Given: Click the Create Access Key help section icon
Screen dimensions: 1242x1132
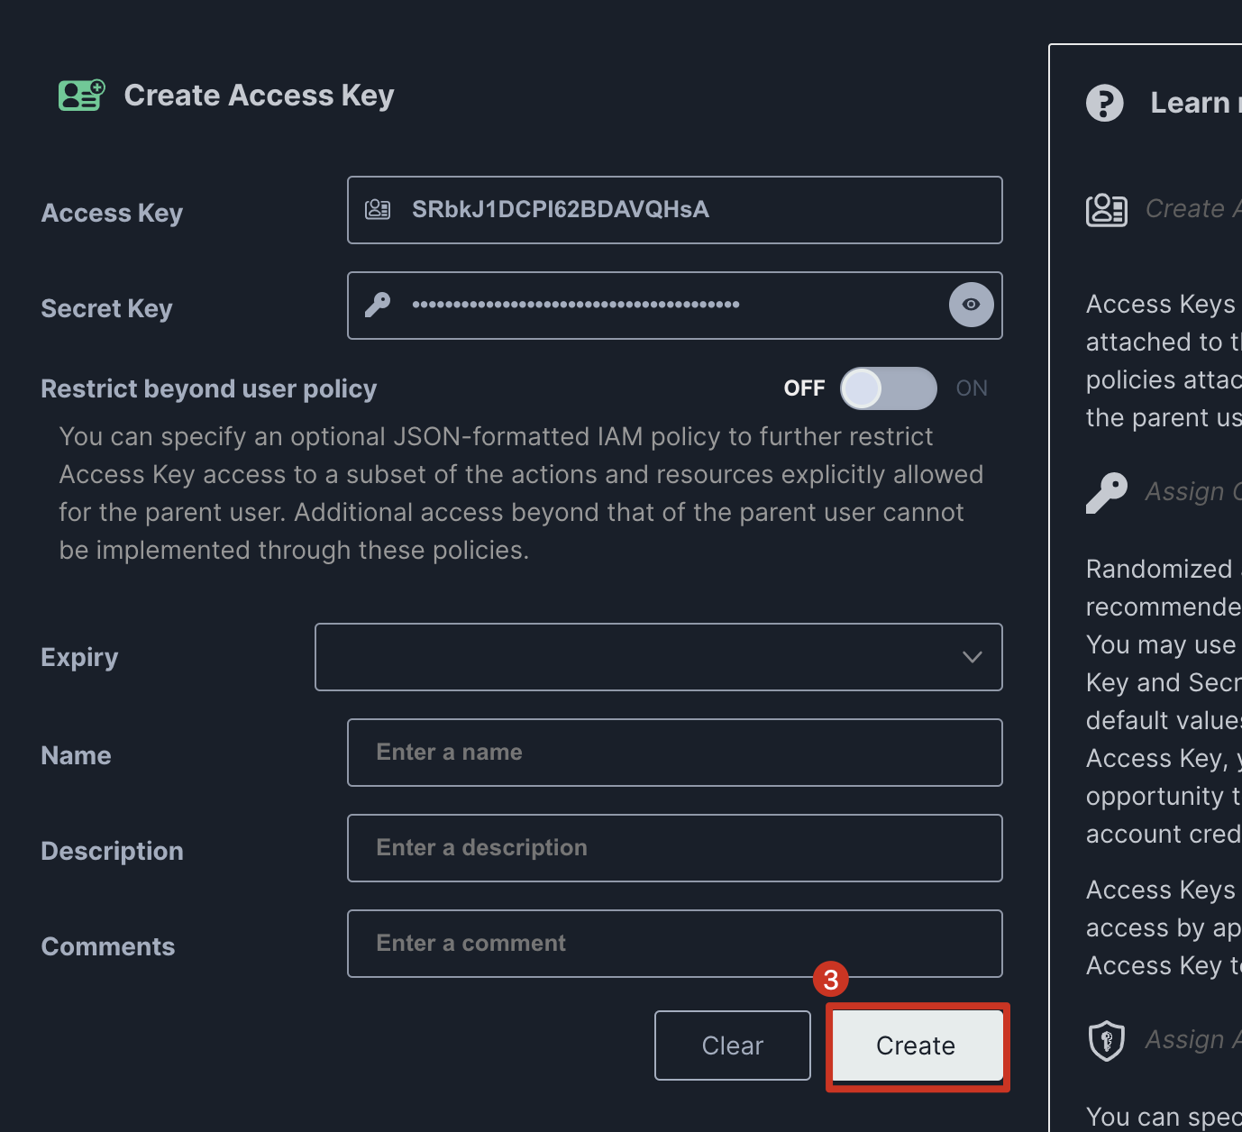Looking at the screenshot, I should click(x=1106, y=210).
